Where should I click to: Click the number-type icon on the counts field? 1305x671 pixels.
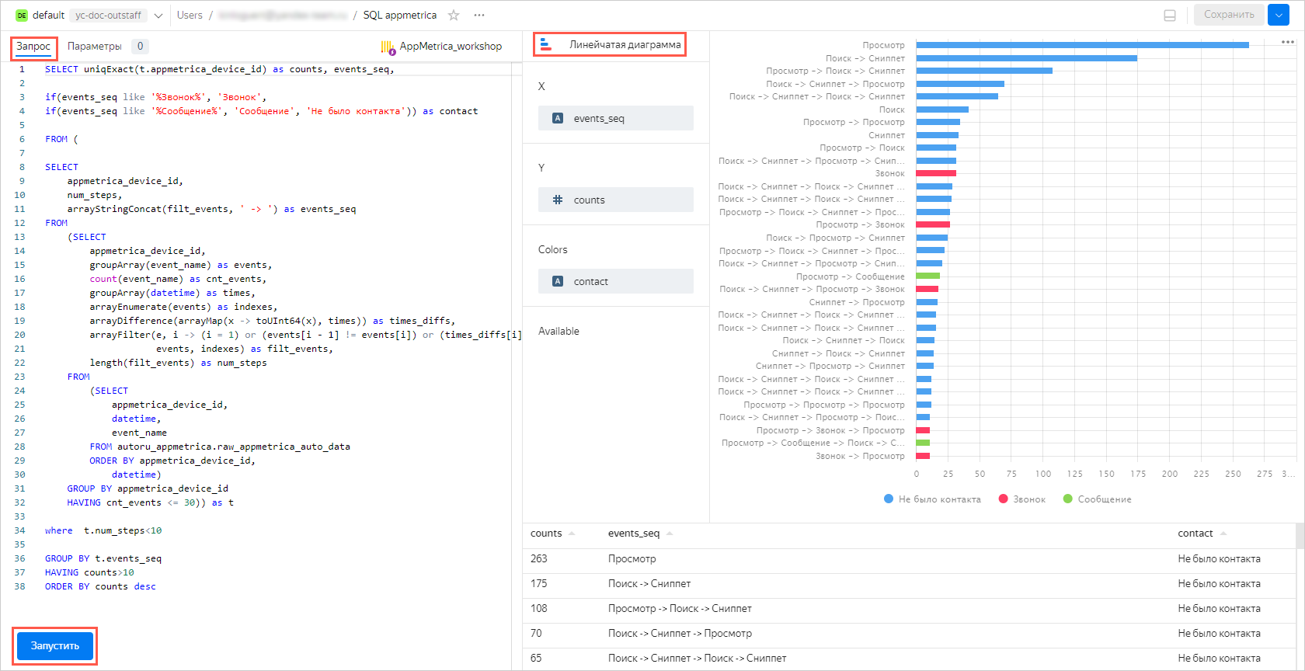point(558,200)
